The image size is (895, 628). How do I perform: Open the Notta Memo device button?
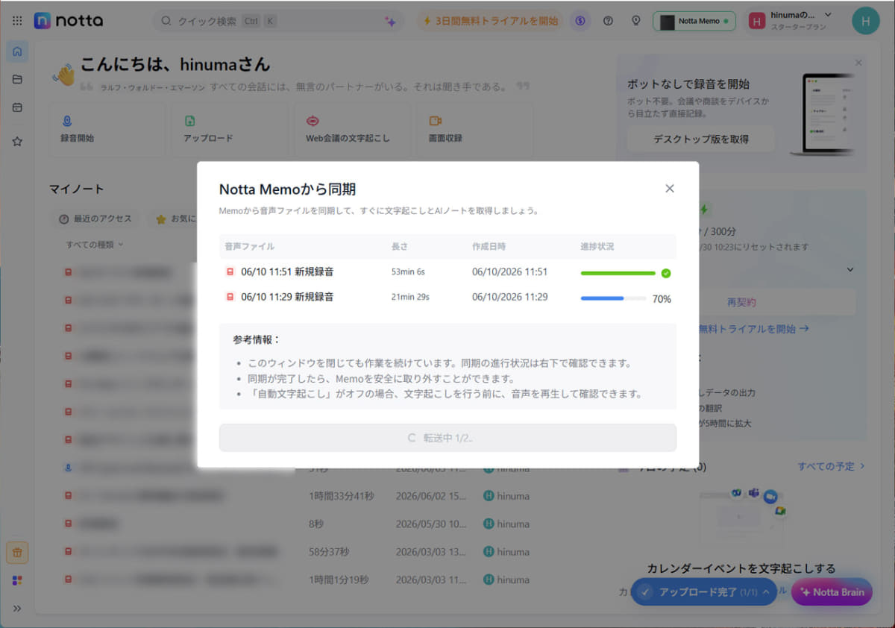694,21
